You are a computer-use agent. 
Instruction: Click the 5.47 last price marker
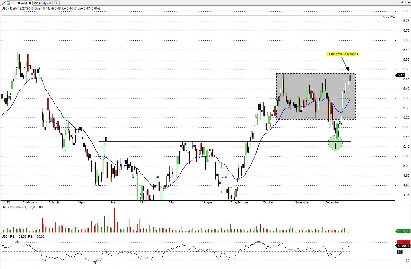coord(400,75)
